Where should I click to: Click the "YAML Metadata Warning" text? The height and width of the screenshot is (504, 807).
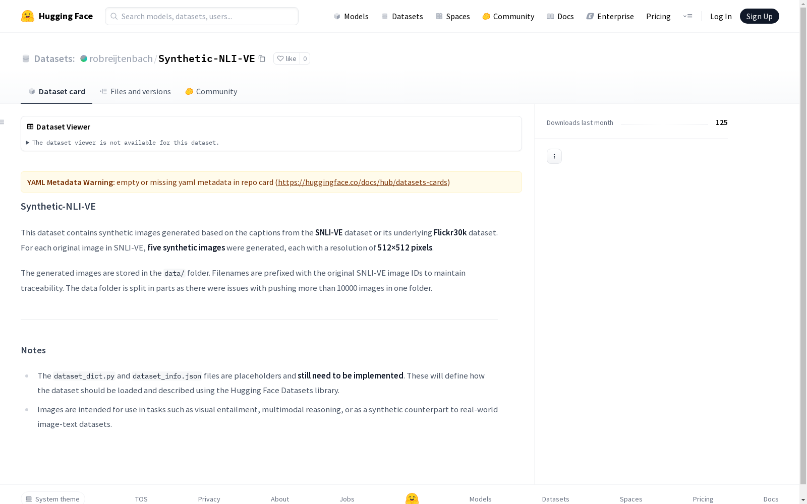click(71, 182)
